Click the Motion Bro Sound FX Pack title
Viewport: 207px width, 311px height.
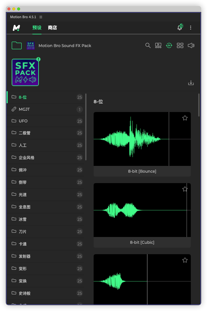(x=65, y=46)
